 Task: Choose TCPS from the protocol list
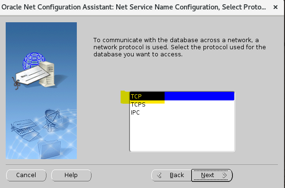coord(182,105)
